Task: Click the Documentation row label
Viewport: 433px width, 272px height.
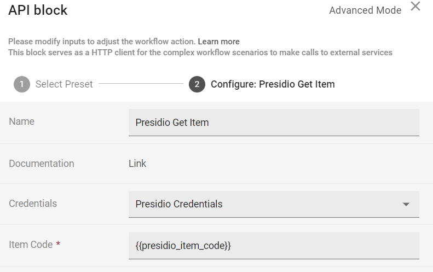Action: pos(41,164)
